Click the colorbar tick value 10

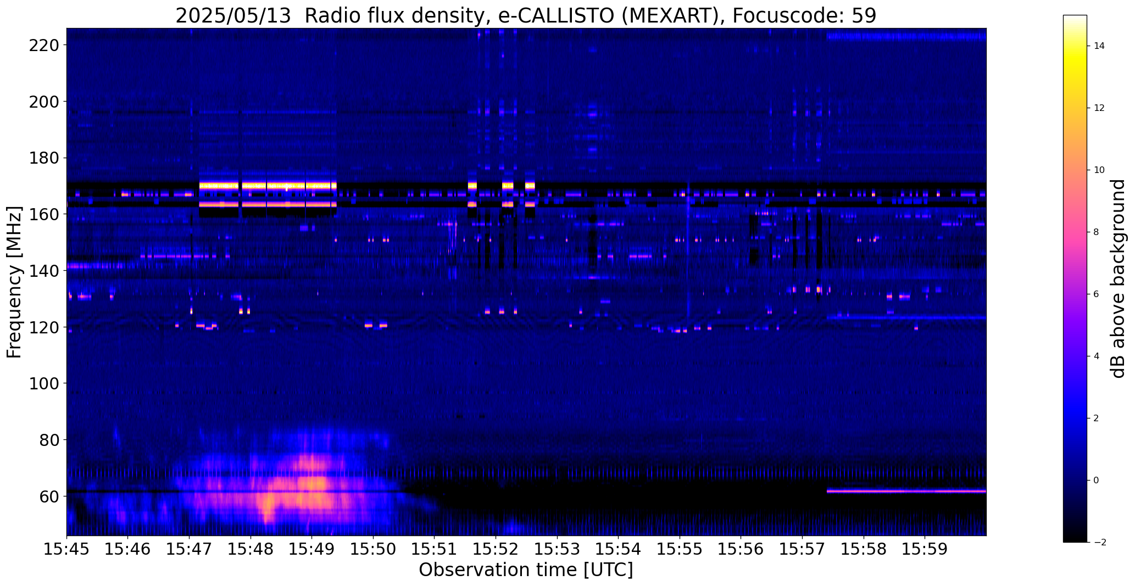click(1099, 170)
